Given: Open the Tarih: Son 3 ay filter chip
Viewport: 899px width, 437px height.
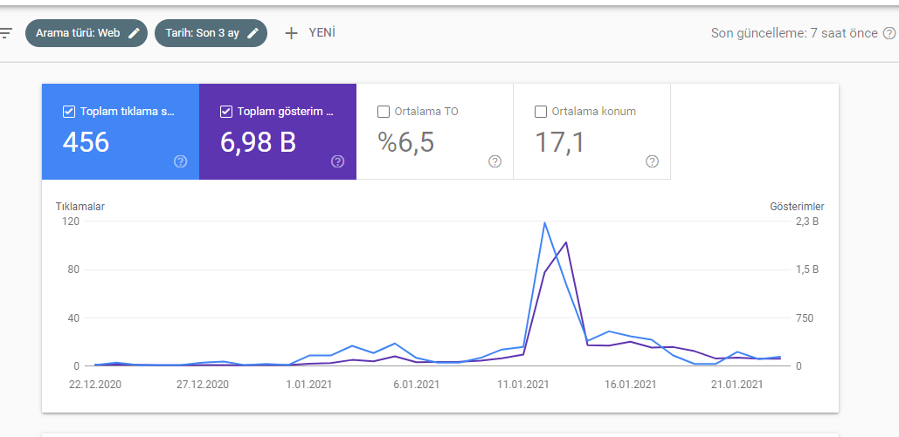Looking at the screenshot, I should [211, 33].
